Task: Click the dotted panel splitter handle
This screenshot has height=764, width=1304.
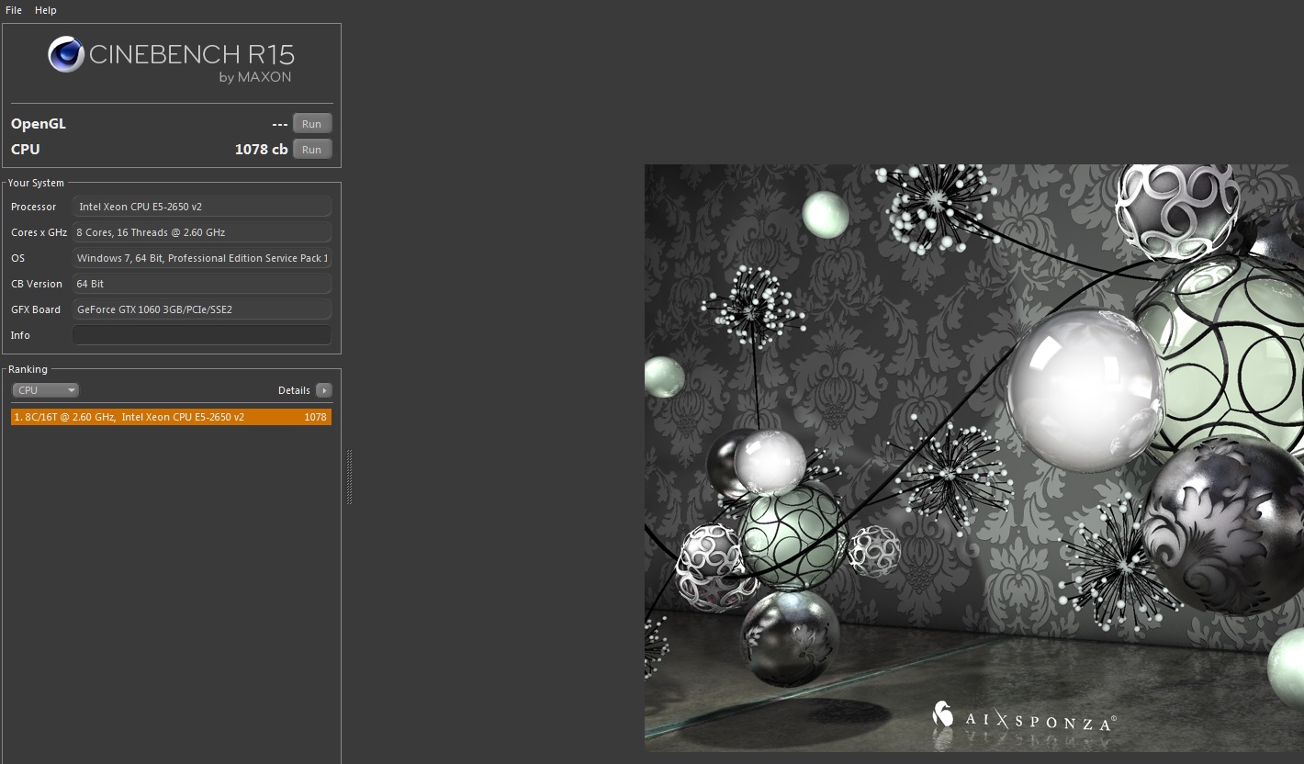Action: coord(349,477)
